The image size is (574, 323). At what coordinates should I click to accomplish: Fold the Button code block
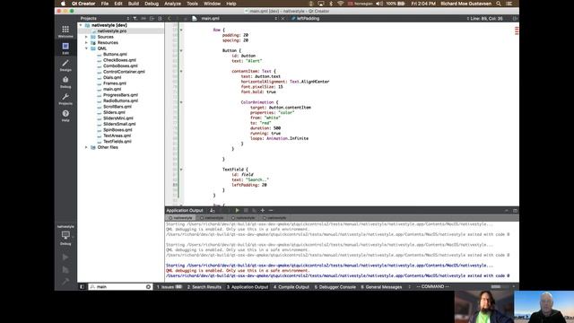click(x=181, y=50)
